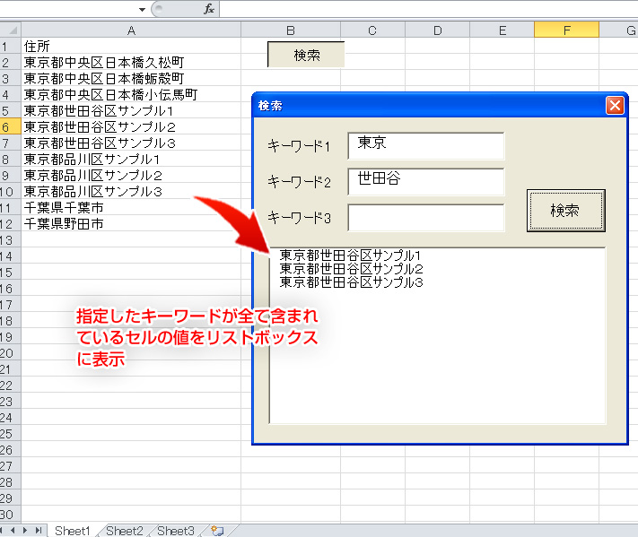Select highlighted column F header
The width and height of the screenshot is (638, 537).
click(x=567, y=30)
